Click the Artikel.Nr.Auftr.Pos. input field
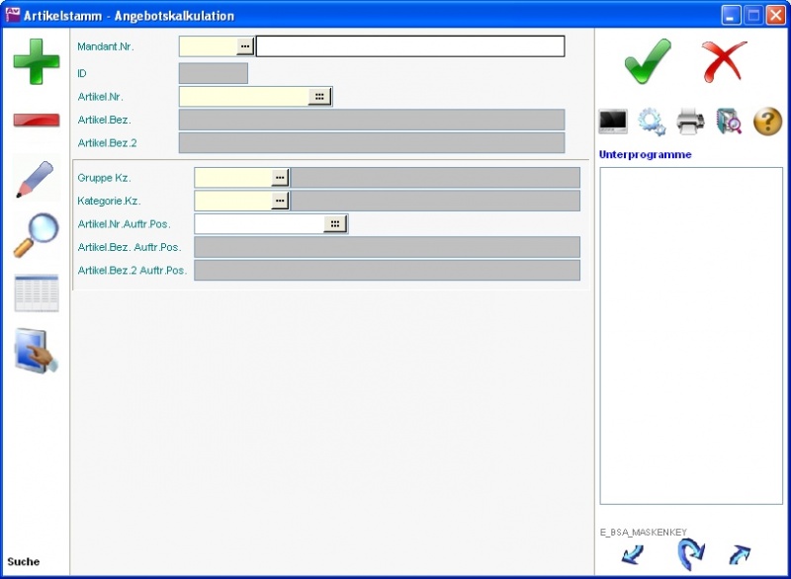 click(x=259, y=224)
